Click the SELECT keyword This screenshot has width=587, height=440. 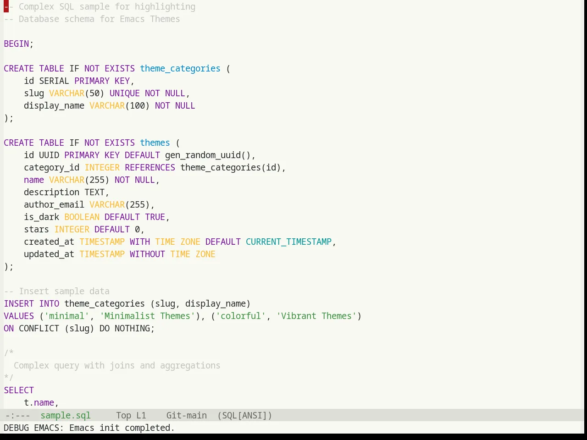(19, 390)
